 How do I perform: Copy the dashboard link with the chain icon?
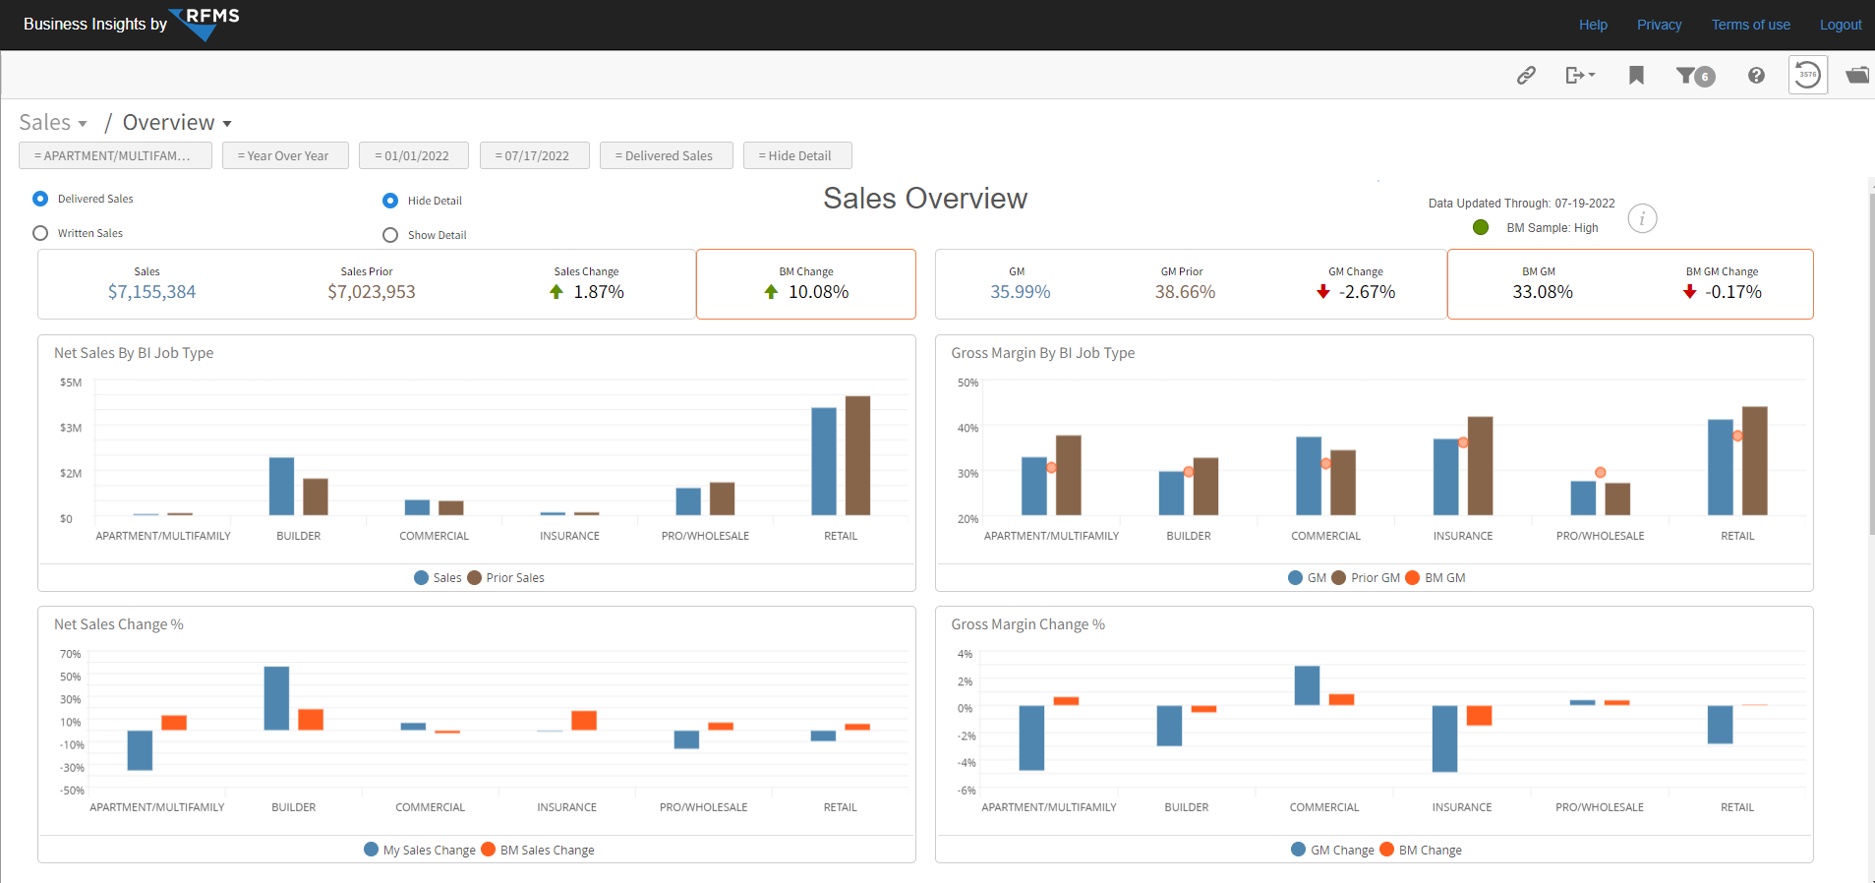[1526, 75]
